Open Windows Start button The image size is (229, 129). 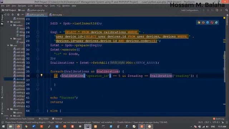tap(3, 126)
